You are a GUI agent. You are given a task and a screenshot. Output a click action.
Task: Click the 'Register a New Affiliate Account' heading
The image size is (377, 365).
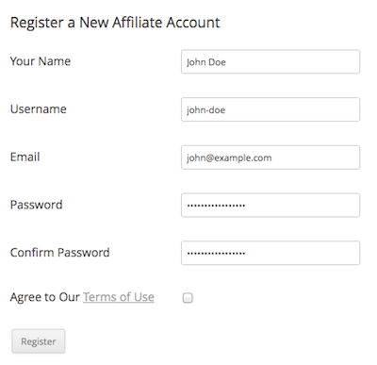point(115,23)
